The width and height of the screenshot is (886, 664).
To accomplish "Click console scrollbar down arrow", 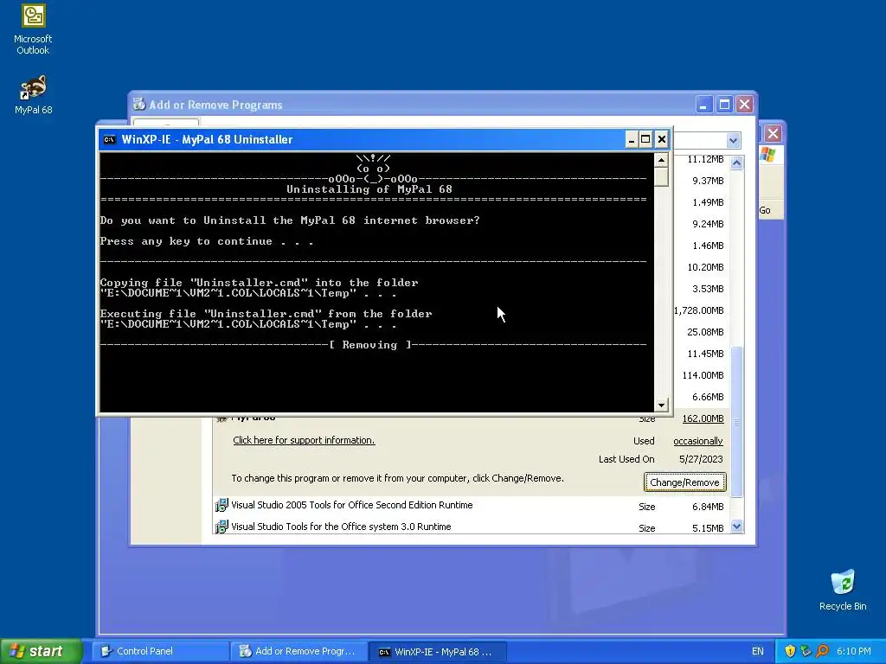I will pyautogui.click(x=661, y=405).
